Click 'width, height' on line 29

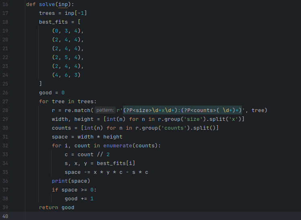click(x=73, y=119)
